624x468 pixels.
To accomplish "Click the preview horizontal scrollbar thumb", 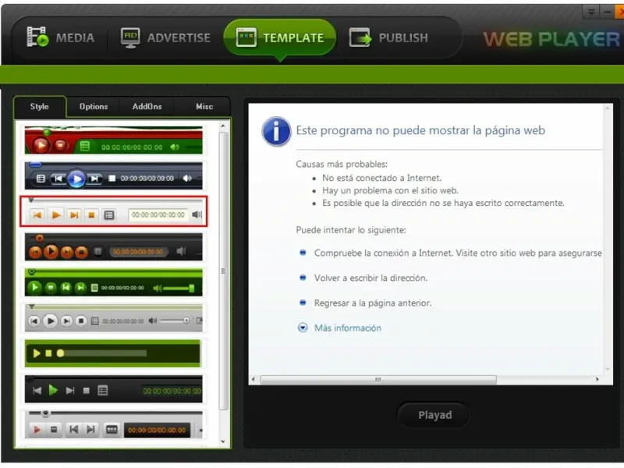I will (378, 380).
